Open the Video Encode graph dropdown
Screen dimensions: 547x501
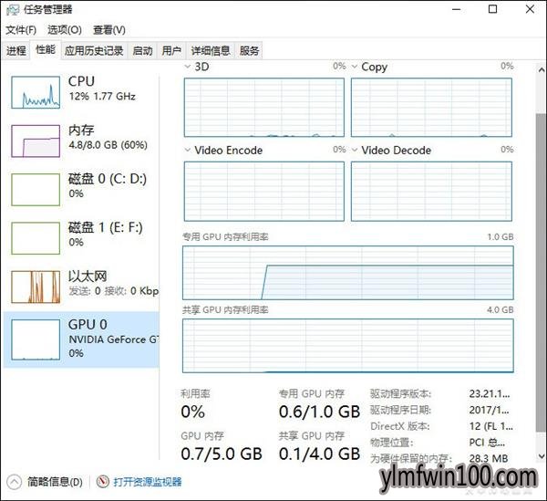[x=187, y=151]
